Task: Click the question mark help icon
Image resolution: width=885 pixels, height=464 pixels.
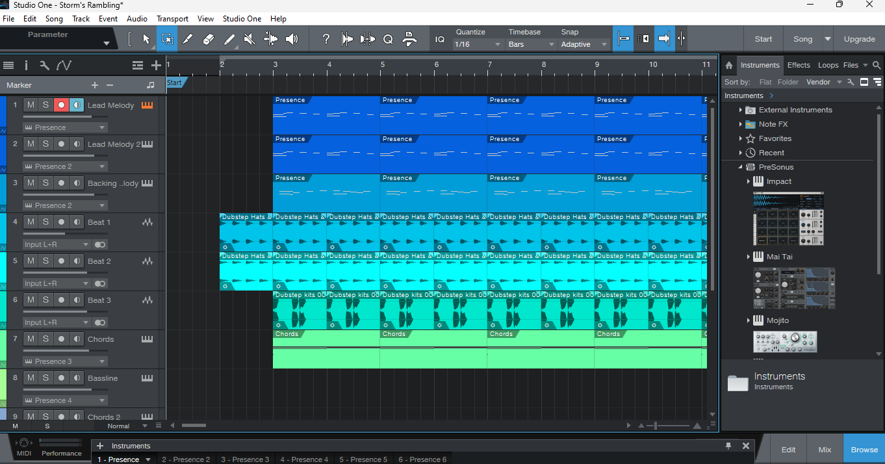Action: point(326,39)
